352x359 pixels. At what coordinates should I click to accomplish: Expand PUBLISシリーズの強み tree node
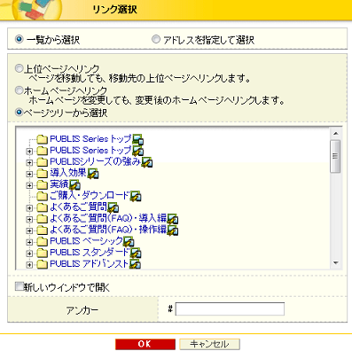pos(29,162)
